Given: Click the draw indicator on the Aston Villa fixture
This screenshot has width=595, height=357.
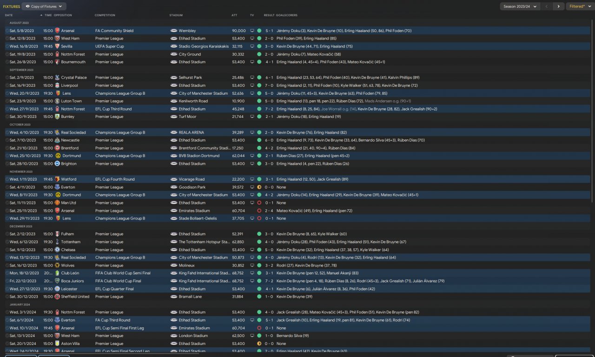Looking at the screenshot, I should [x=259, y=344].
